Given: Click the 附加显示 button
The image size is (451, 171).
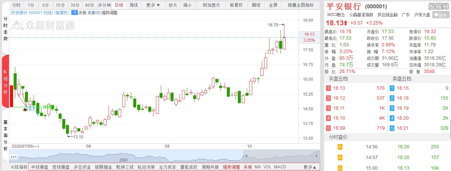Looking at the screenshot, I should point(211,5).
